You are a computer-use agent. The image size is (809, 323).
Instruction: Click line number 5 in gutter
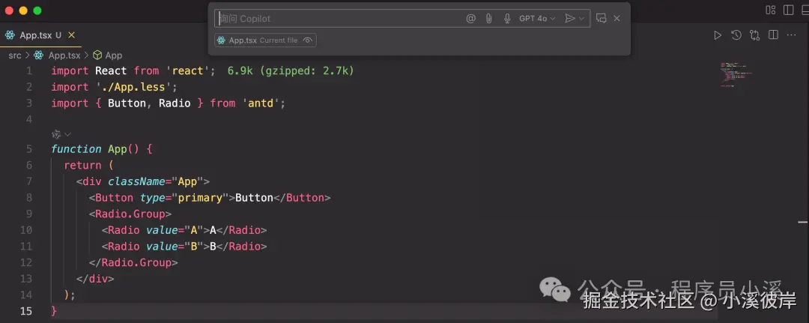point(29,149)
